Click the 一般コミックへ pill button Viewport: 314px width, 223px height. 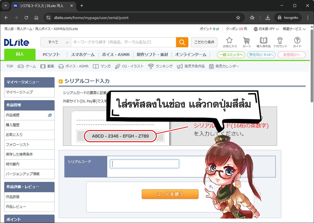231,55
